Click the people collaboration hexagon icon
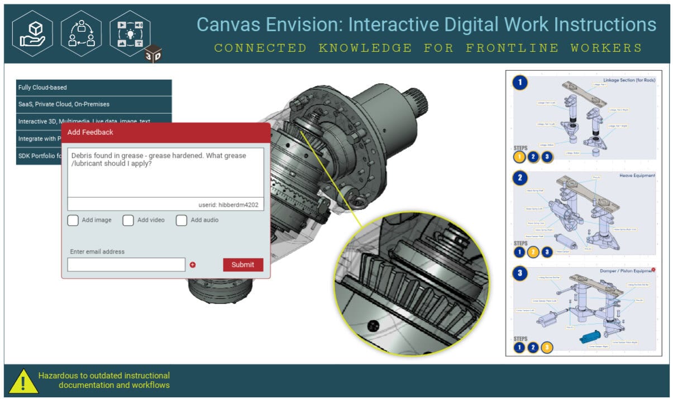The image size is (673, 399). click(x=81, y=33)
